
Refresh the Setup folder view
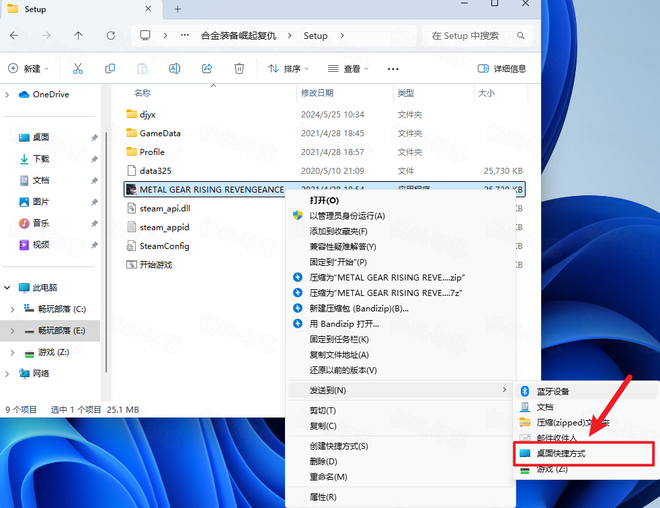[x=111, y=36]
